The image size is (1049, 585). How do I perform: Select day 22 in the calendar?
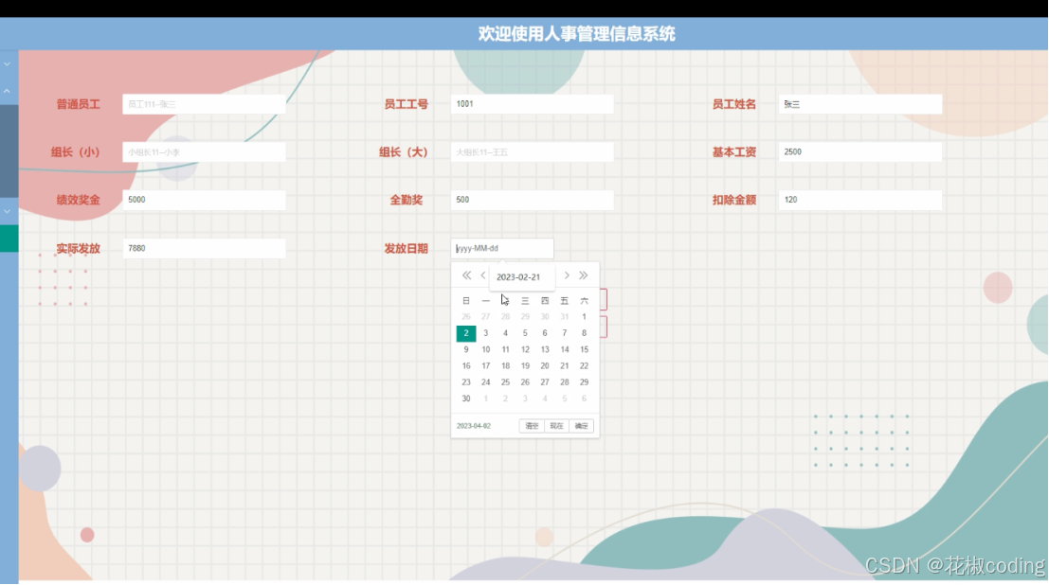(584, 365)
